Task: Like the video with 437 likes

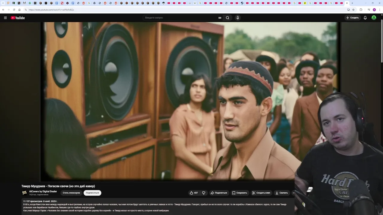Action: pyautogui.click(x=194, y=193)
